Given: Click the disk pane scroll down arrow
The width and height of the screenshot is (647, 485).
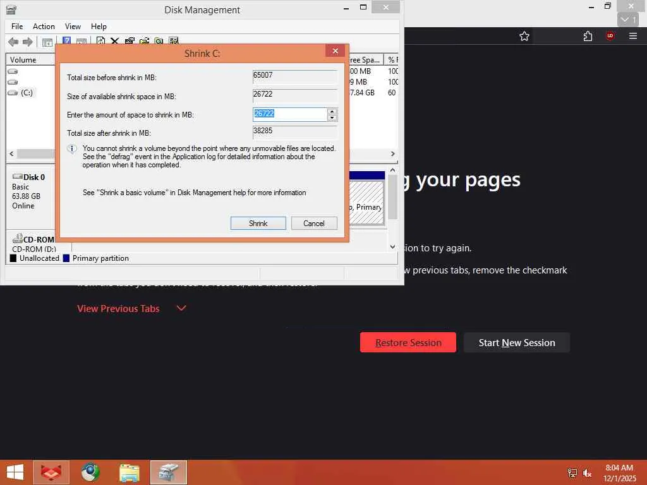Looking at the screenshot, I should tap(392, 247).
